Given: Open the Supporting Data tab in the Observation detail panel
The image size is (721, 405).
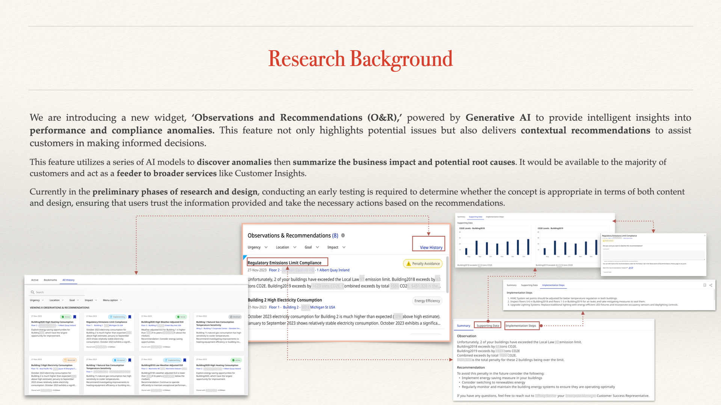Looking at the screenshot, I should (488, 325).
